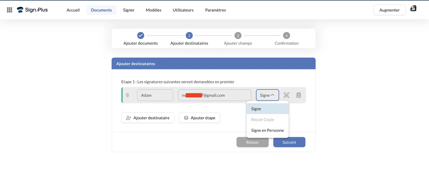
Task: Click Ajouter destinataire button
Action: click(x=148, y=118)
